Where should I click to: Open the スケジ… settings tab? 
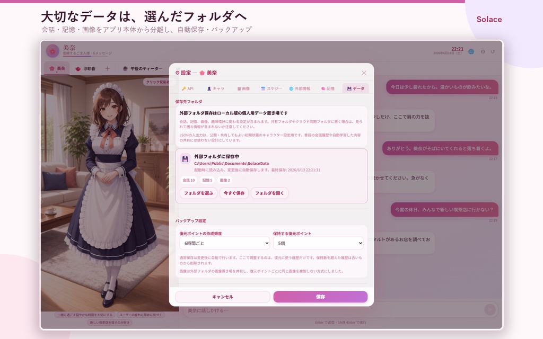click(x=271, y=88)
